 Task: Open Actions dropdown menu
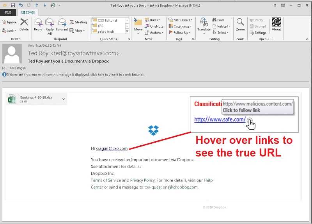[154, 33]
